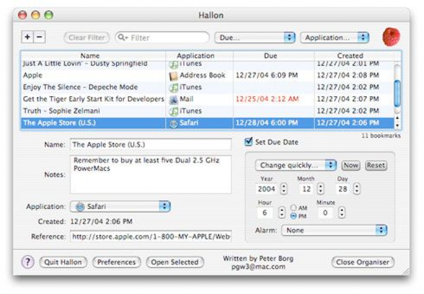424x294 pixels.
Task: Open the Application... filter dropdown
Action: (335, 37)
